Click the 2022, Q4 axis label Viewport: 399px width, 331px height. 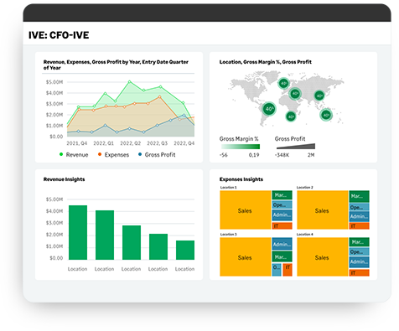click(184, 143)
